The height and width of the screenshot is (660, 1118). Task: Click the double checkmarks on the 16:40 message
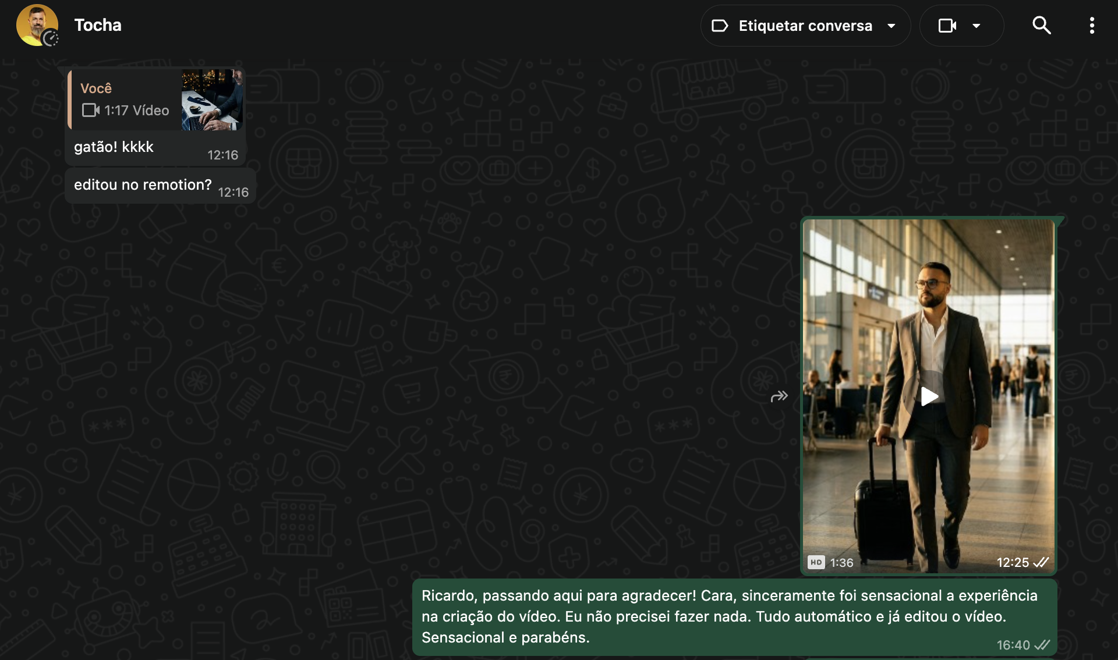pyautogui.click(x=1043, y=645)
